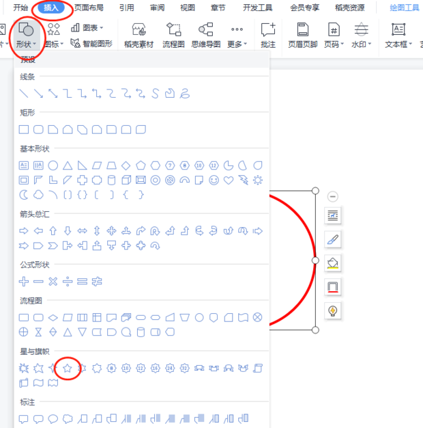Screen dimensions: 423x428
Task: Open the lightbulb shape suggestions button
Action: 332,311
